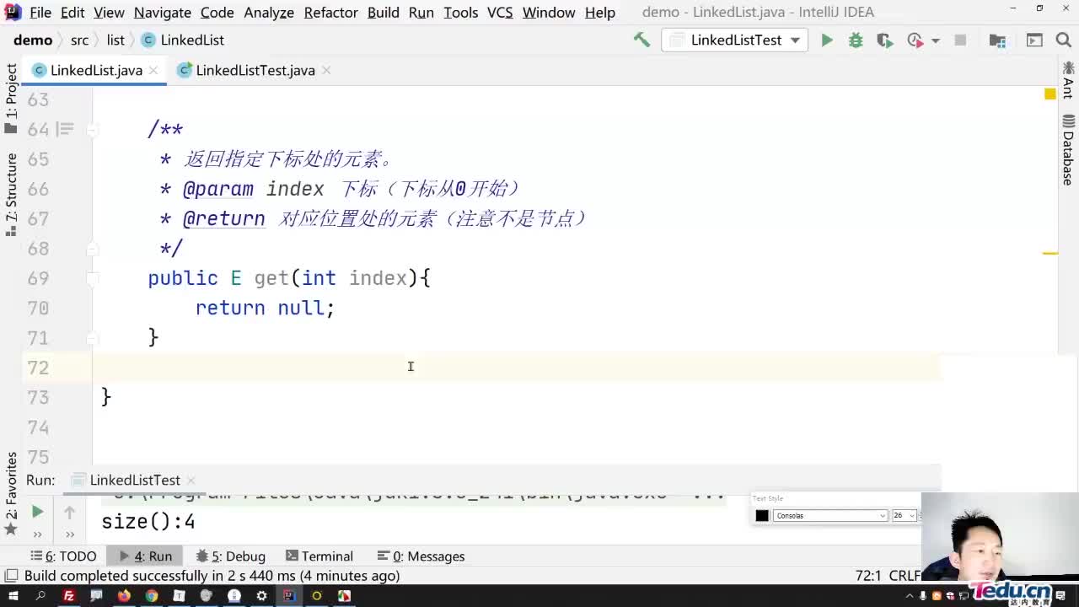The width and height of the screenshot is (1079, 607).
Task: Click the black text color swatch
Action: click(x=762, y=516)
